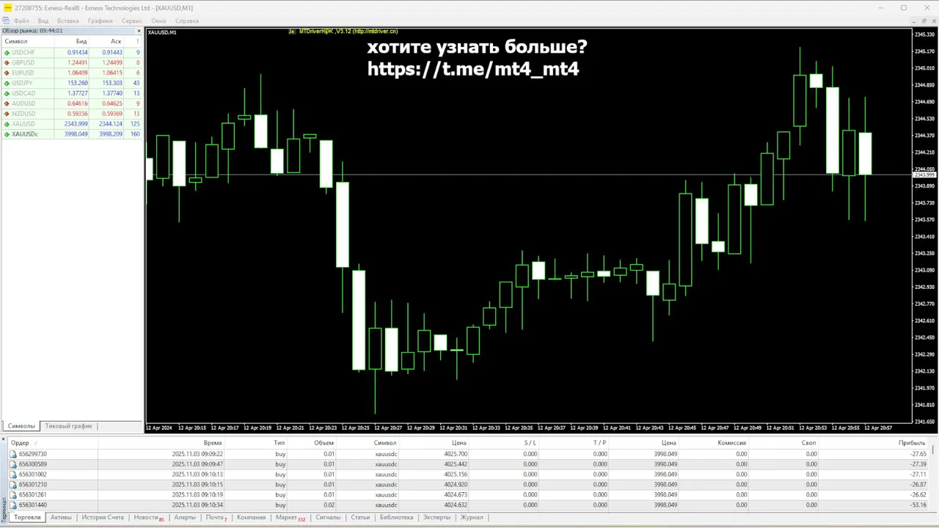
Task: Click the order icon for 656300589
Action: (x=13, y=464)
